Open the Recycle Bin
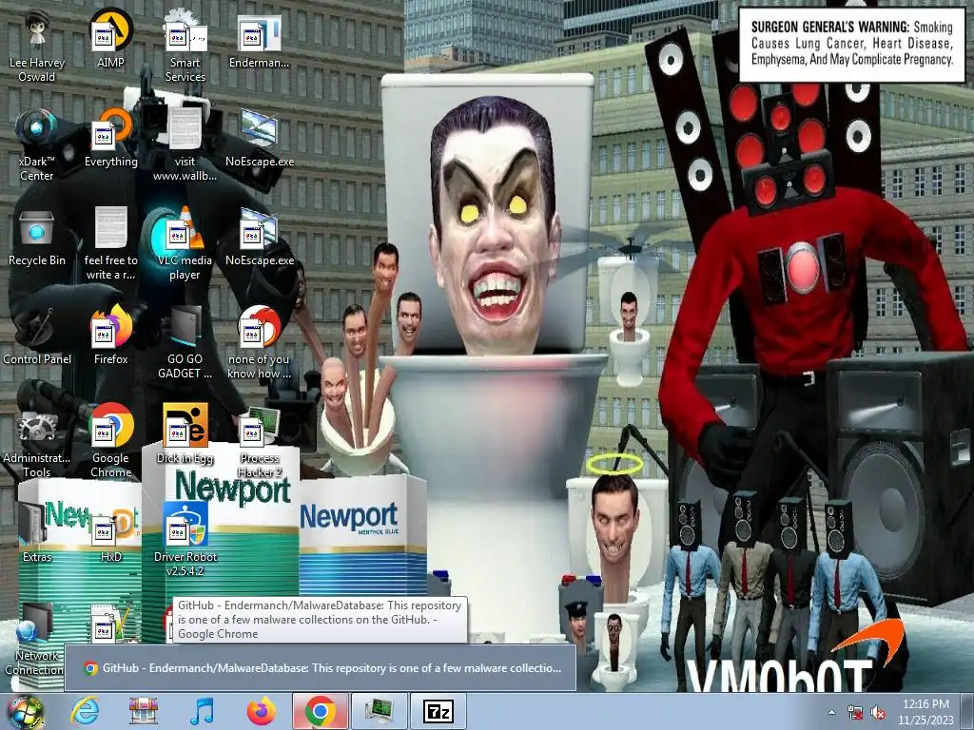 pos(37,237)
